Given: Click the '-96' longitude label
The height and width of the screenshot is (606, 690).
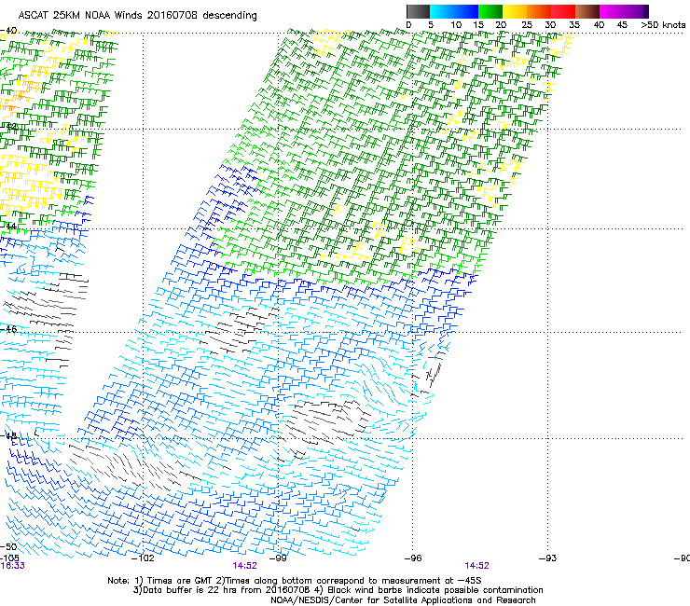Looking at the screenshot, I should pos(413,558).
